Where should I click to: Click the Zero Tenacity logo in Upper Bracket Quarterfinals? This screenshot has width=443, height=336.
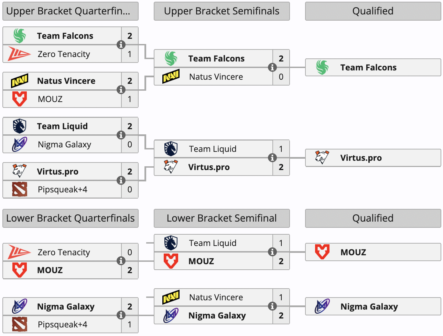(19, 54)
